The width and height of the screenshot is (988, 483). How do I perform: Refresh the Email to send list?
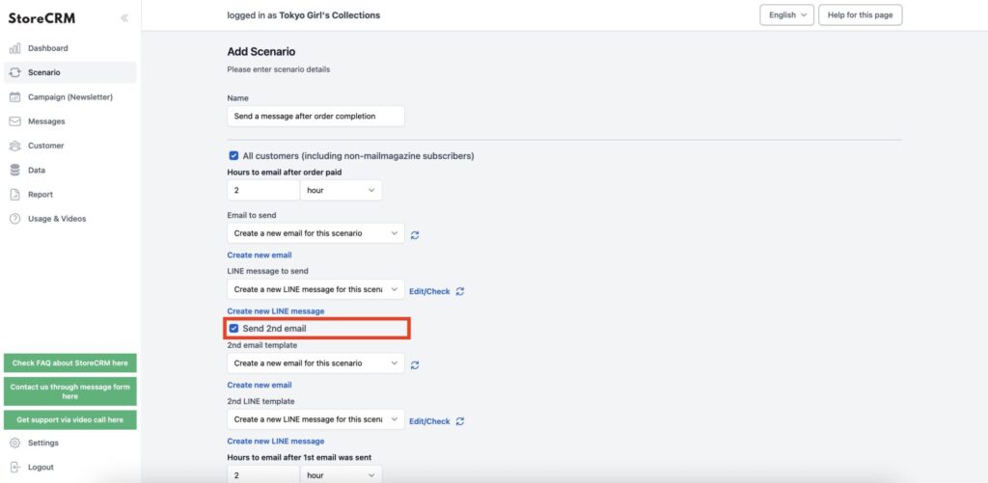pos(415,235)
